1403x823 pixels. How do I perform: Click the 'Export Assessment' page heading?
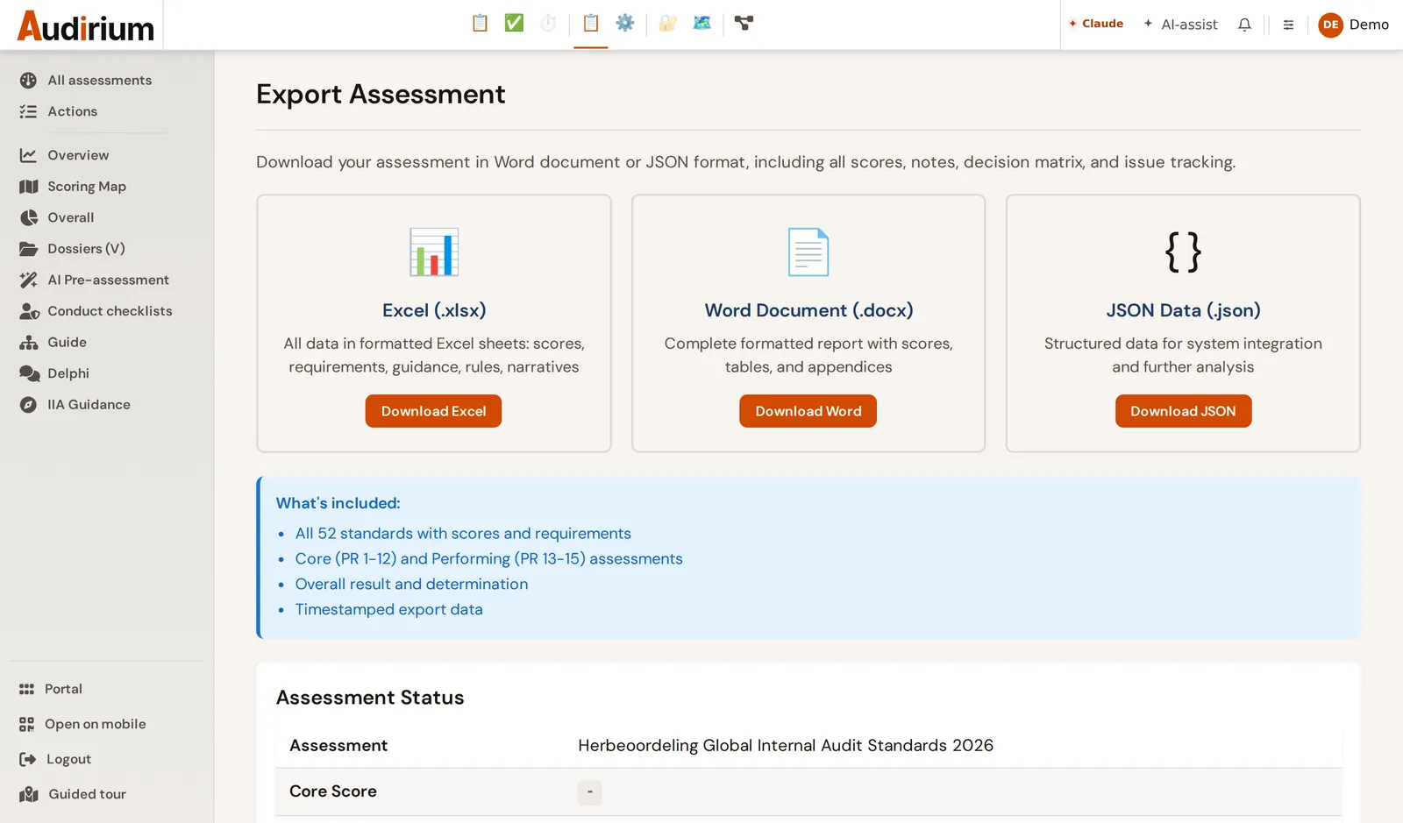pyautogui.click(x=381, y=94)
